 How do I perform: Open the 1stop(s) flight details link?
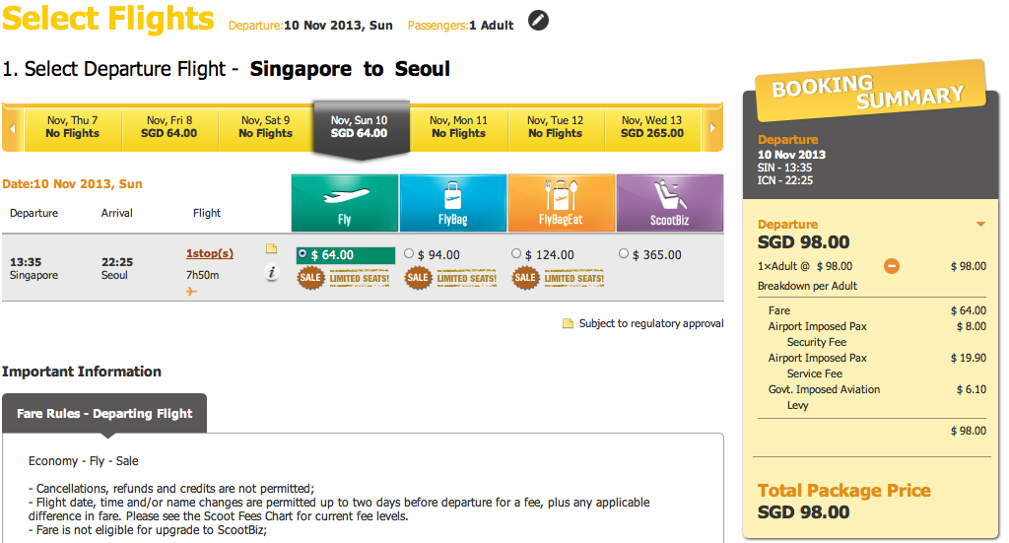[x=210, y=253]
